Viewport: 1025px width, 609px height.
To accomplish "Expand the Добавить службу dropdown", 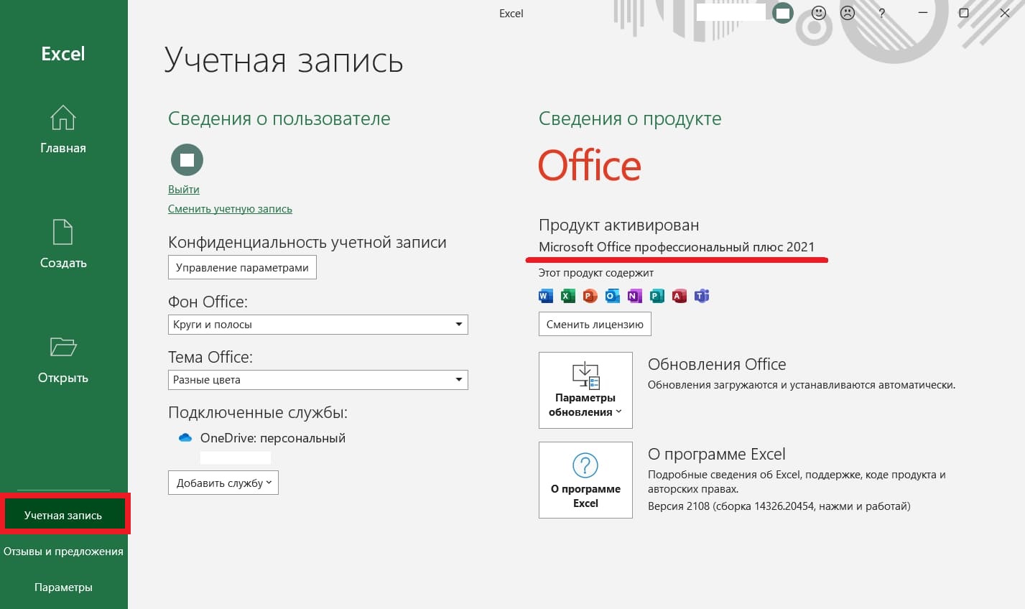I will [223, 483].
